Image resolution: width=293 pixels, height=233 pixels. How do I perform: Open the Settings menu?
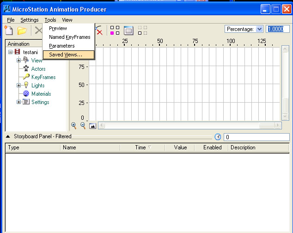pyautogui.click(x=30, y=20)
